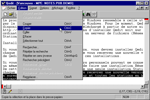Click the window resize grip corner
The image size is (150, 100).
click(x=147, y=97)
